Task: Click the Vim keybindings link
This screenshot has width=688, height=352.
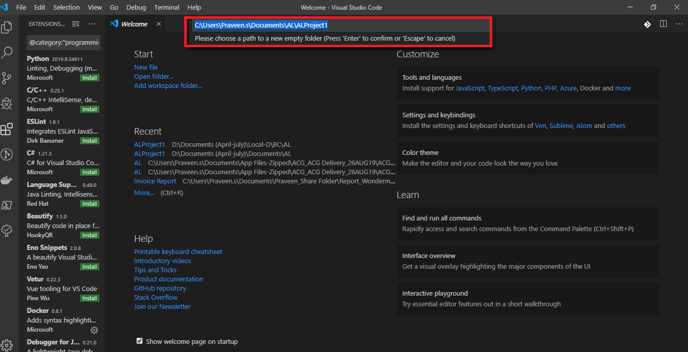Action: click(540, 125)
